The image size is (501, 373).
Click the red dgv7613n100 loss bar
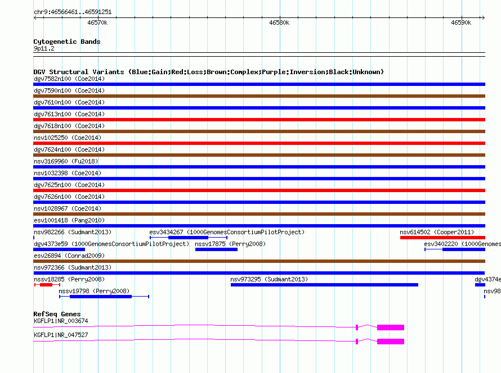click(x=259, y=120)
